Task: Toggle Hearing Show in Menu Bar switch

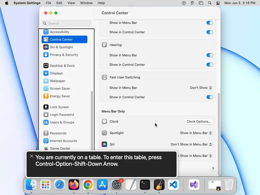Action: [x=209, y=55]
